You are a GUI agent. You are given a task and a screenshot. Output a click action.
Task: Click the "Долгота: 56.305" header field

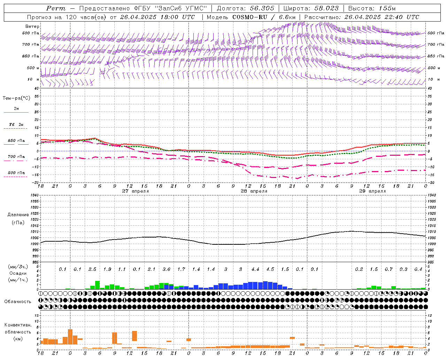pos(245,8)
